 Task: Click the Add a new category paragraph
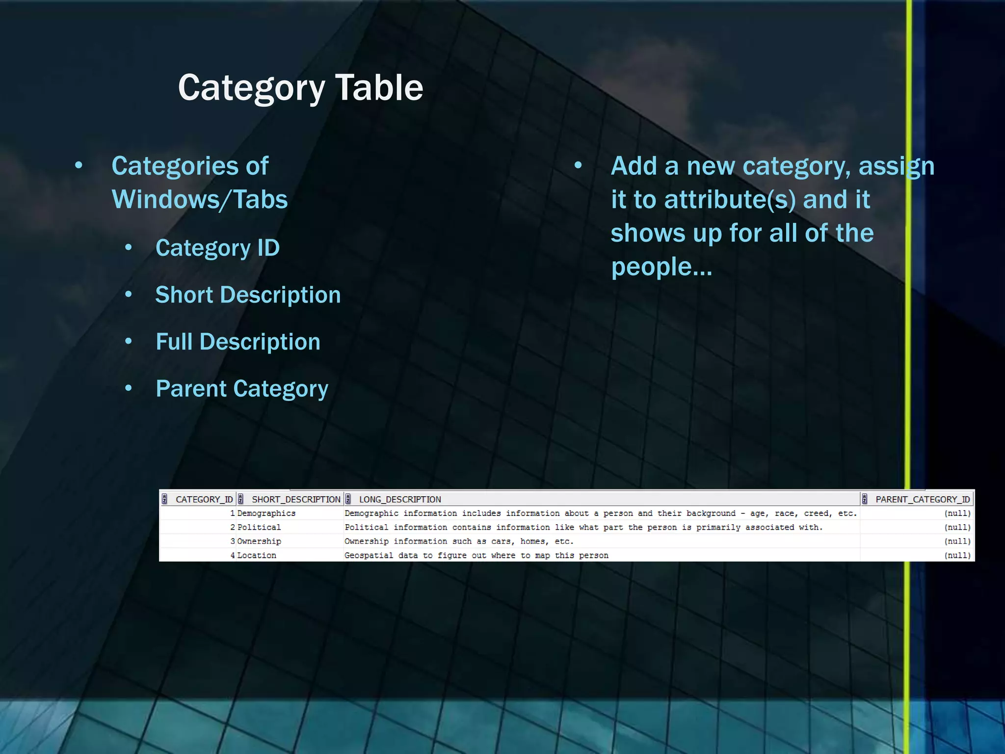point(772,216)
